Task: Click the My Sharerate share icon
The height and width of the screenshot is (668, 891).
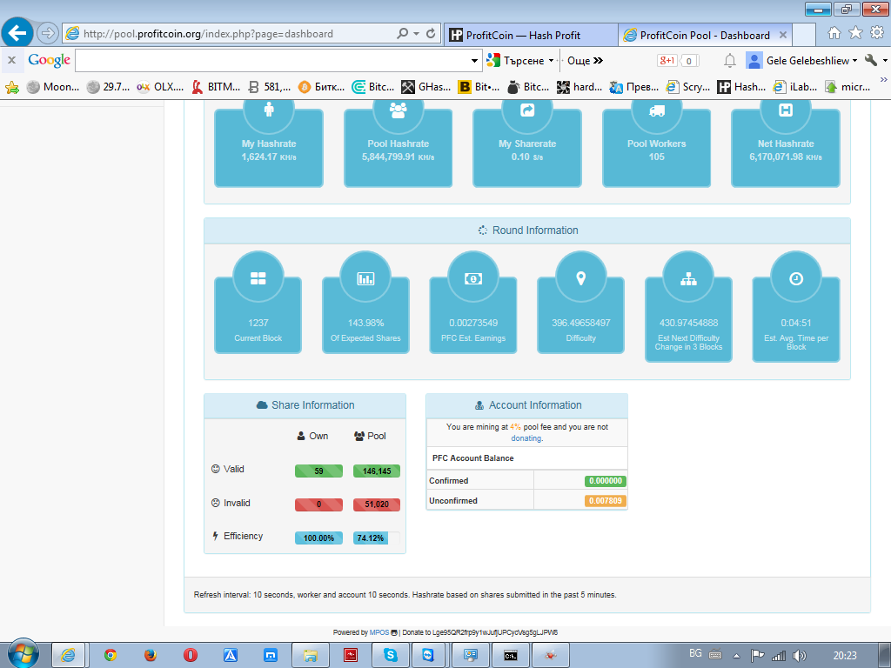Action: 527,110
